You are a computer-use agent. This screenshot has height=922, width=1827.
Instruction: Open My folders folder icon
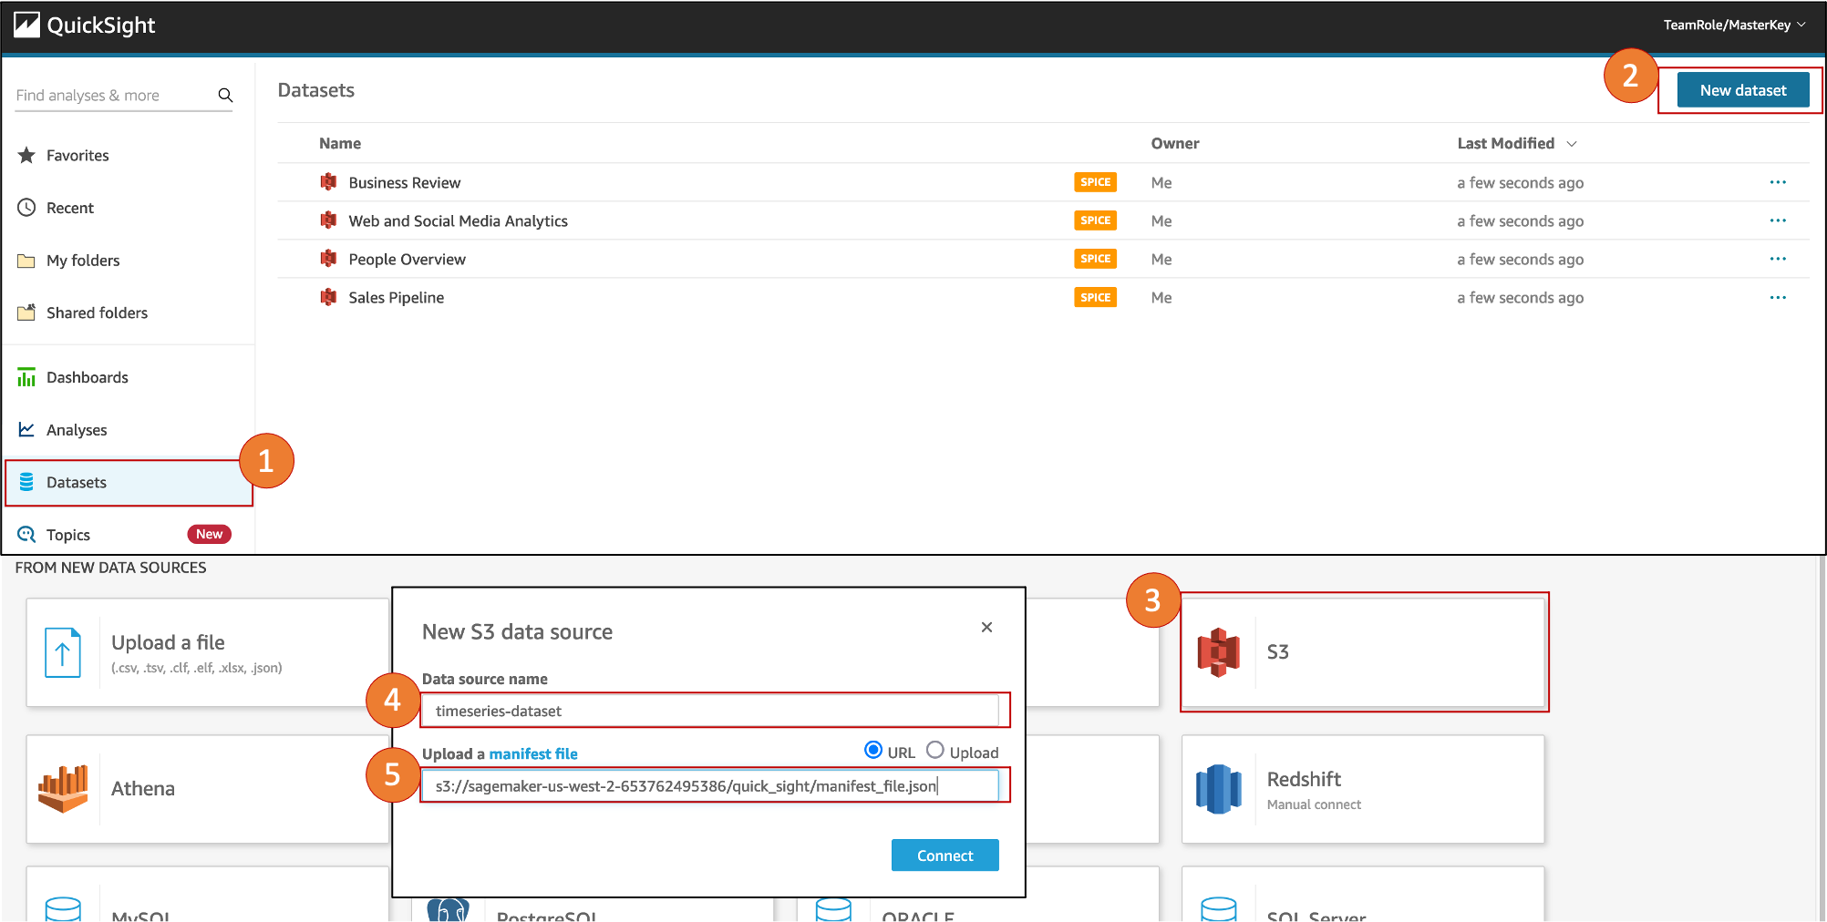[x=26, y=261]
